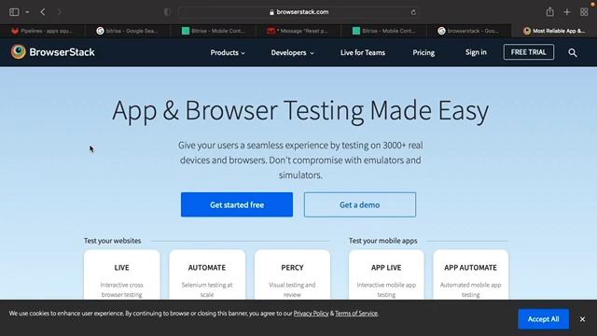This screenshot has width=597, height=336.
Task: Open the Privacy Policy link
Action: [x=311, y=314]
